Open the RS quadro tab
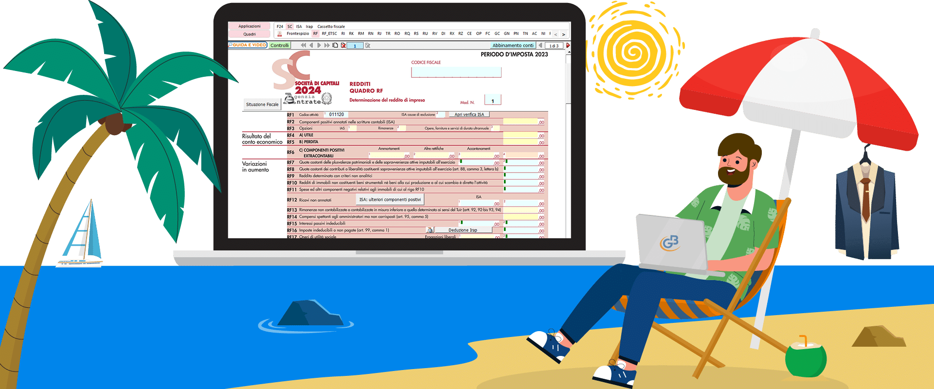934x389 pixels. pos(416,34)
